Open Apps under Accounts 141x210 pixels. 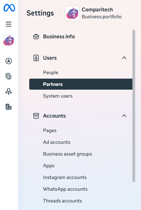tap(48, 166)
